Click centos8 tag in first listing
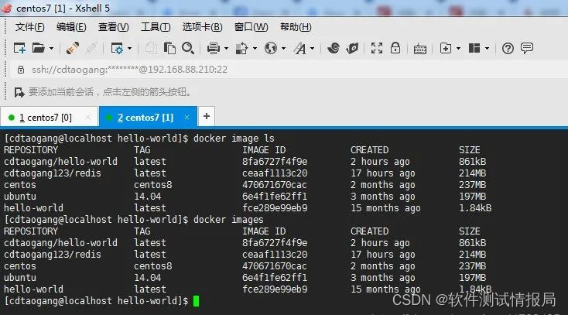This screenshot has height=315, width=568. pos(153,185)
